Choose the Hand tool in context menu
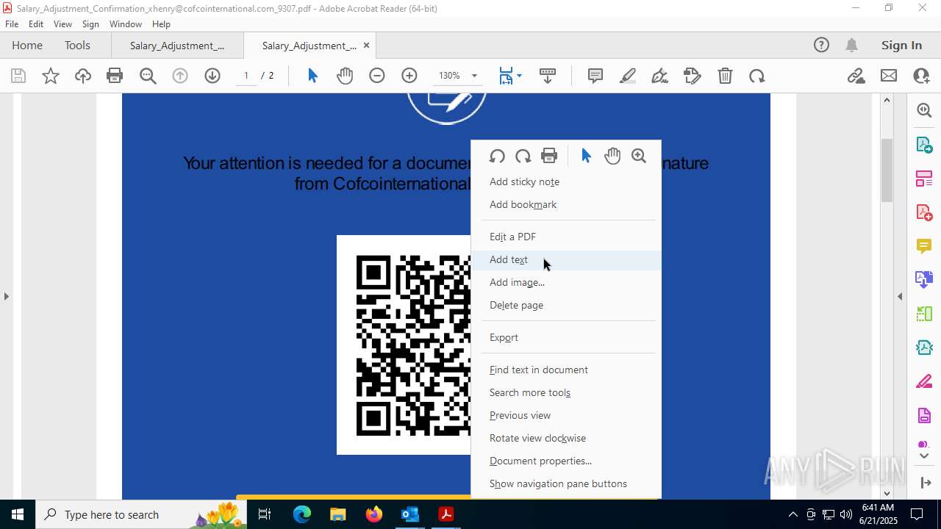The image size is (941, 529). point(612,156)
